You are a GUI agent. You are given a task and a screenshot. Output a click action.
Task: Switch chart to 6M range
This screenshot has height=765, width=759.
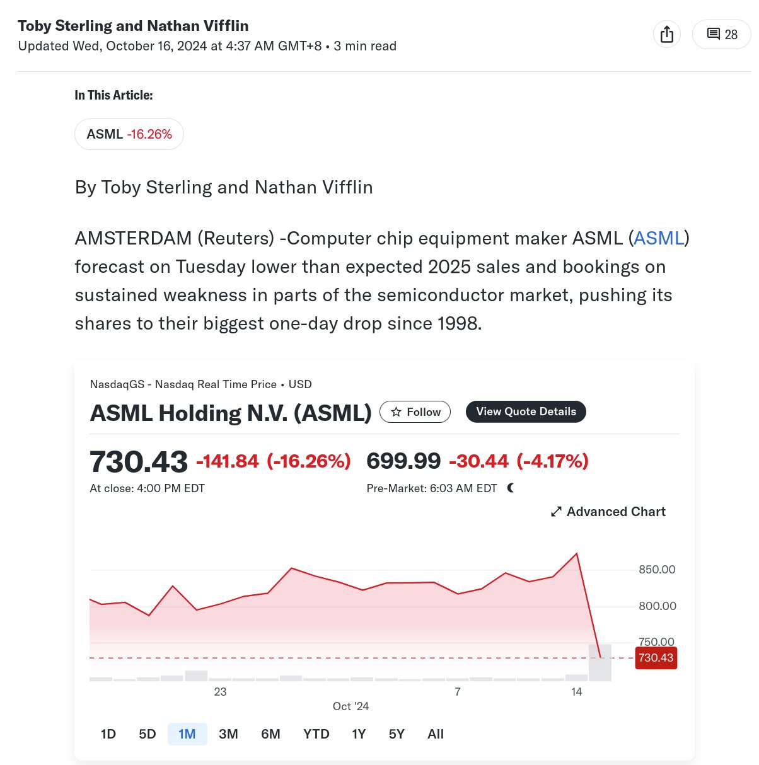tap(270, 734)
